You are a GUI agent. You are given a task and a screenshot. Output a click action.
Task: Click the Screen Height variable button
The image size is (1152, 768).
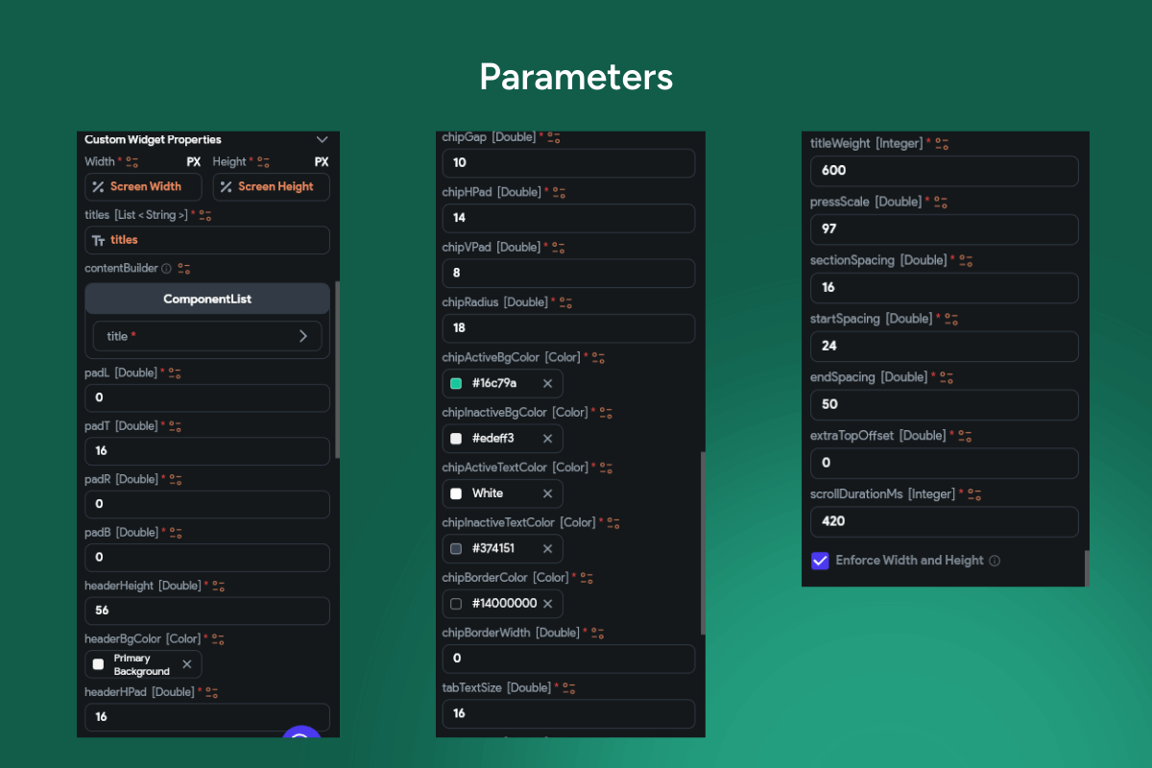[272, 187]
